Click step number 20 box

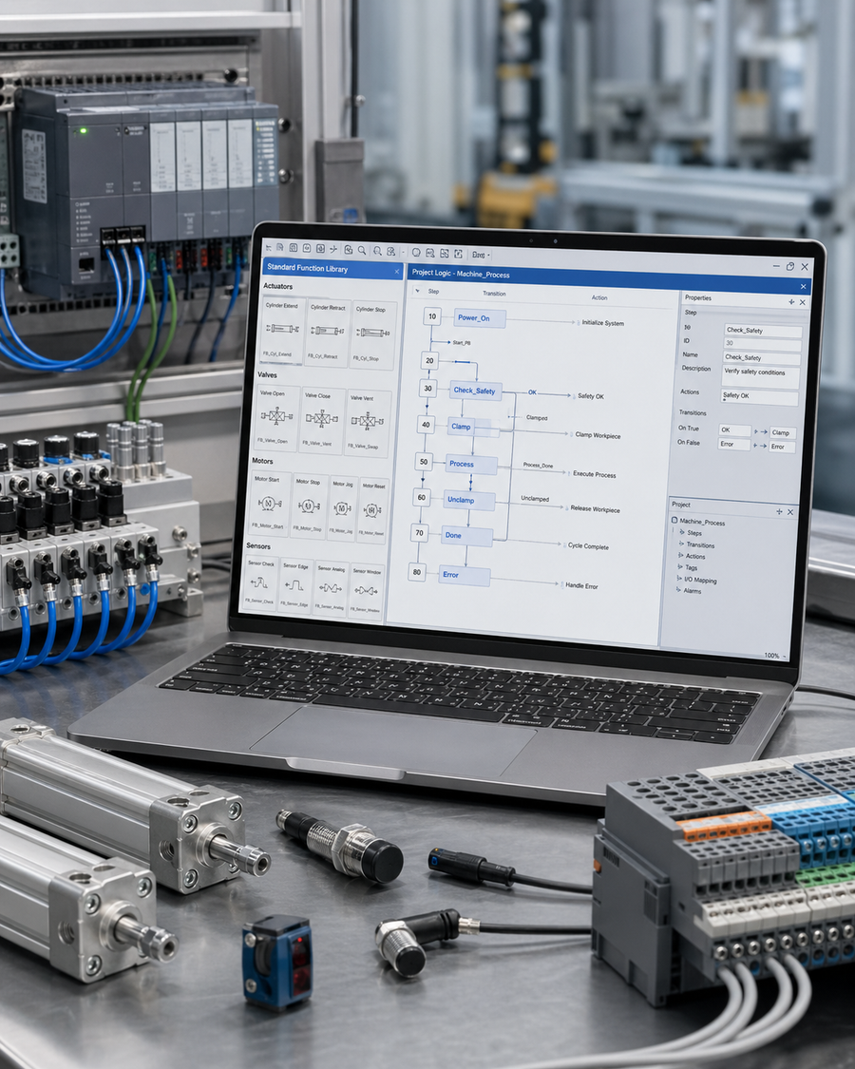pos(429,361)
